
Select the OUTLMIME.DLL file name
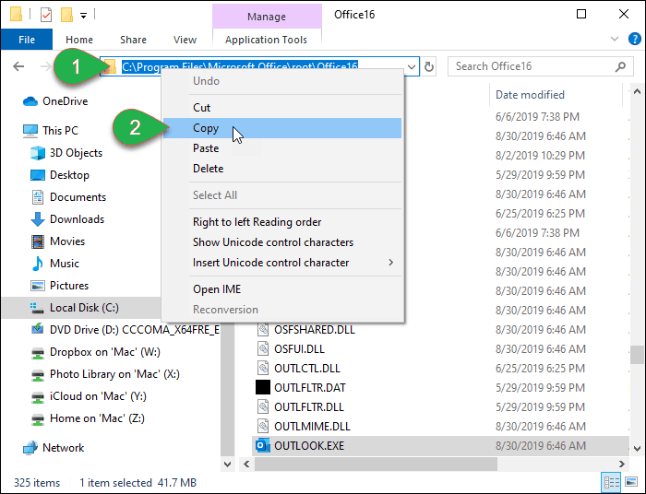pyautogui.click(x=312, y=427)
